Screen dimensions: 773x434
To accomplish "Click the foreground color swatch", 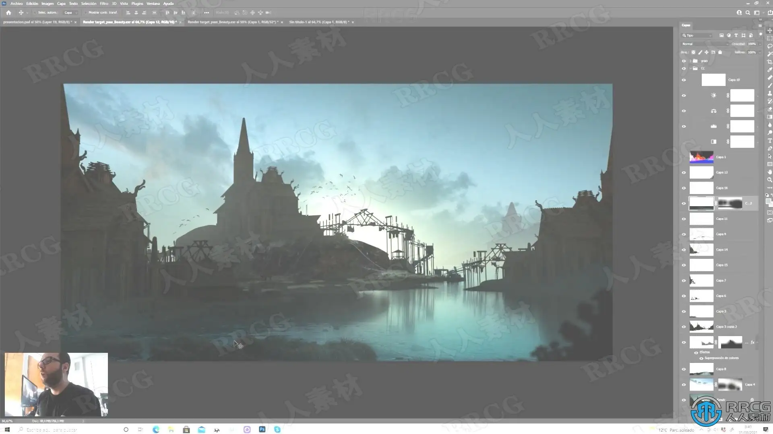I will pos(768,201).
